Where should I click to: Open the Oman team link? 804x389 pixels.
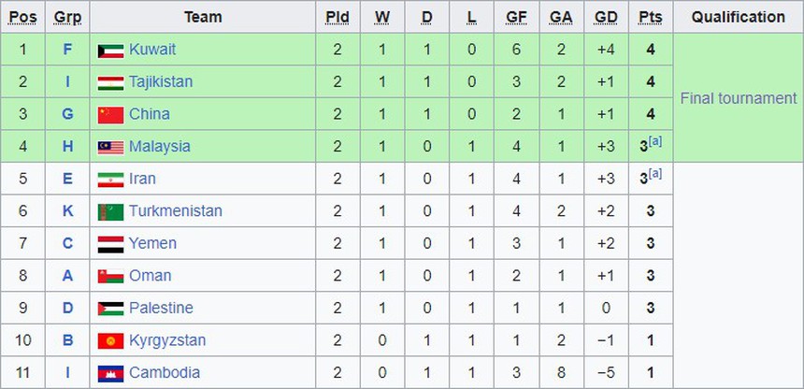click(x=151, y=276)
